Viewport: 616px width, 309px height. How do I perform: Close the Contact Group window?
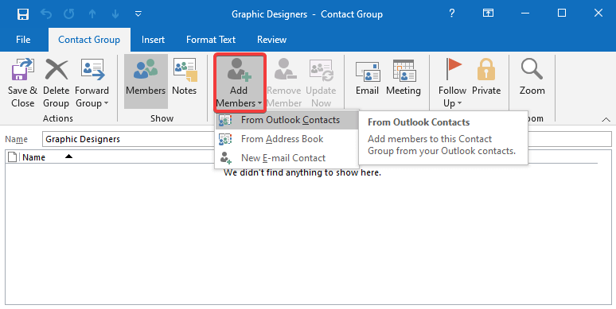point(598,14)
